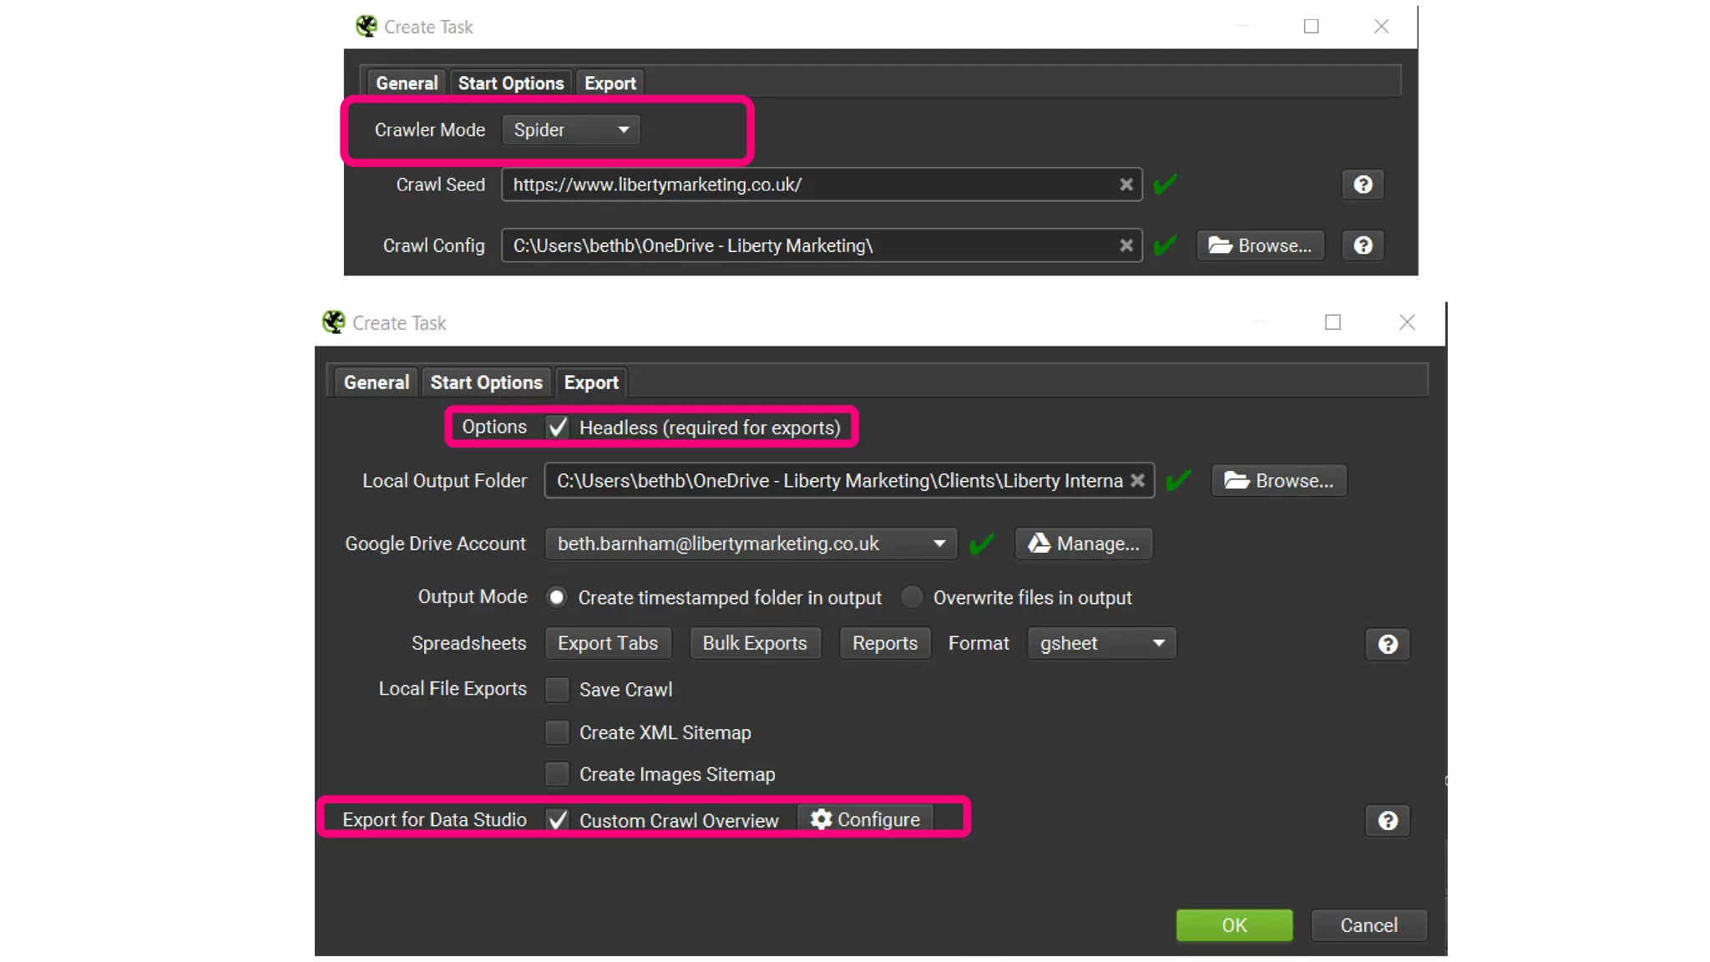Select Overwrite files in output radio
Image resolution: width=1710 pixels, height=962 pixels.
click(912, 598)
